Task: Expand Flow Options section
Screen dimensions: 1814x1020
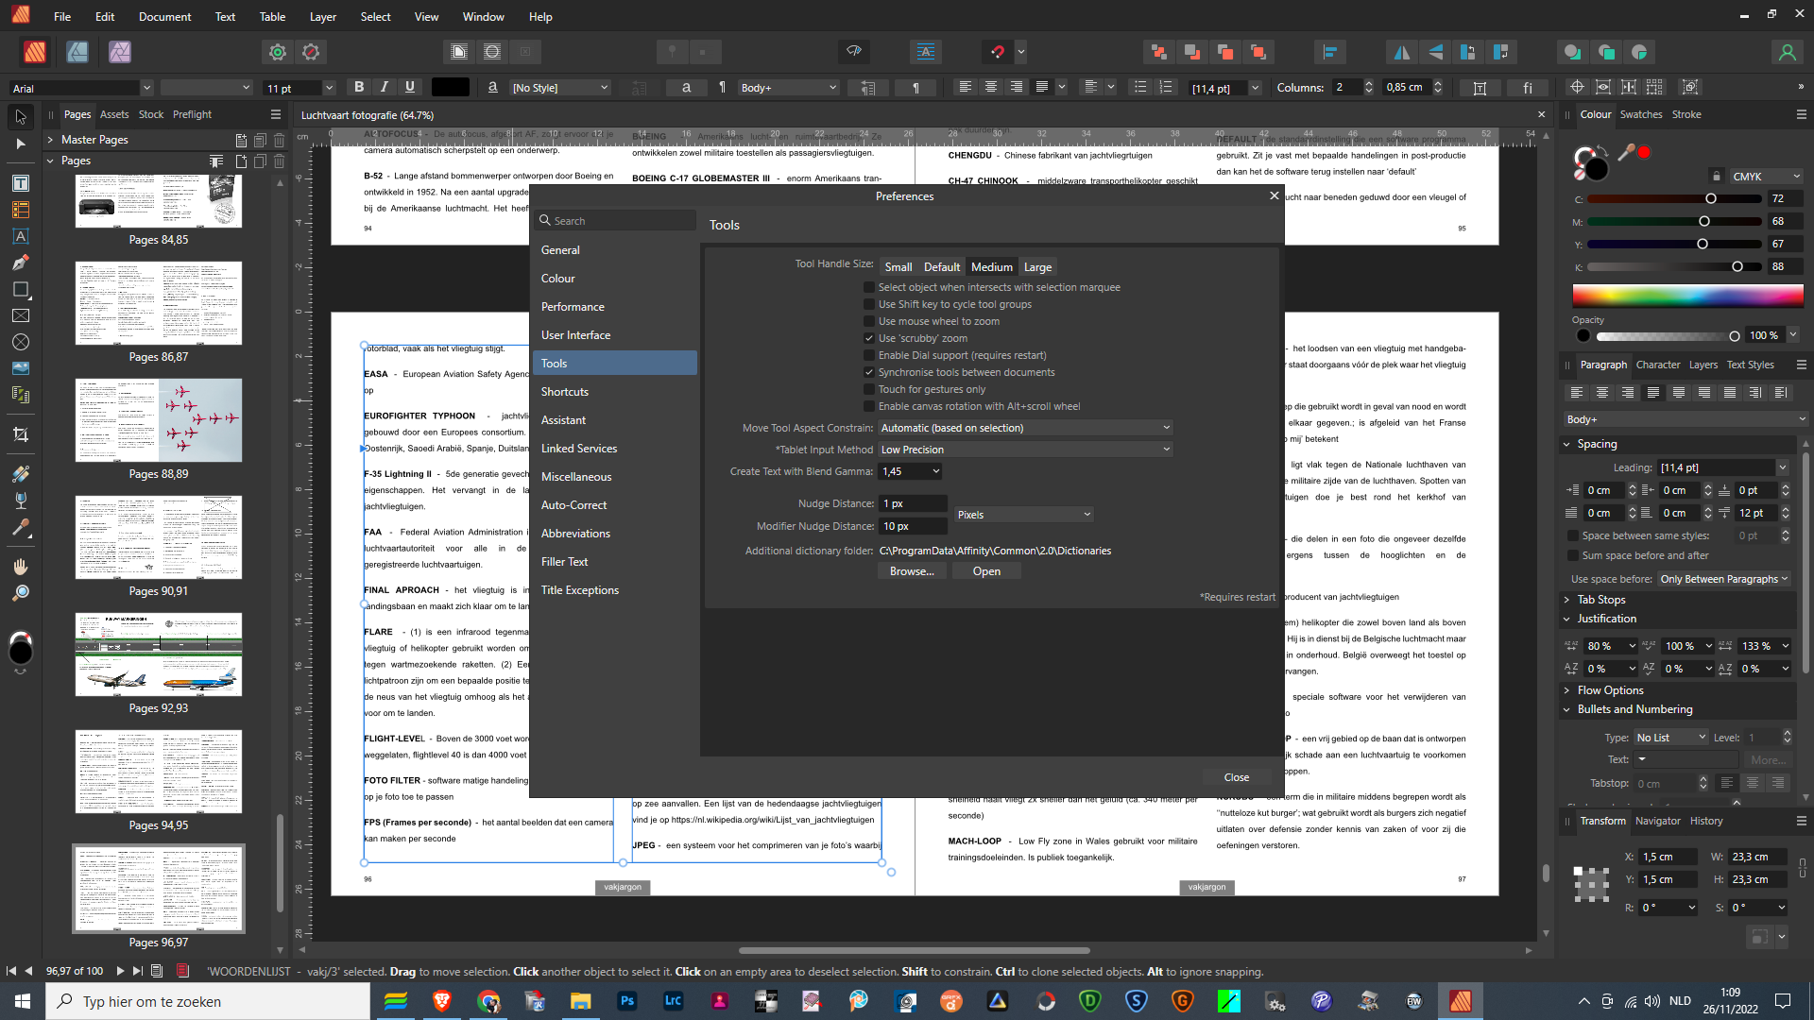Action: [1566, 690]
